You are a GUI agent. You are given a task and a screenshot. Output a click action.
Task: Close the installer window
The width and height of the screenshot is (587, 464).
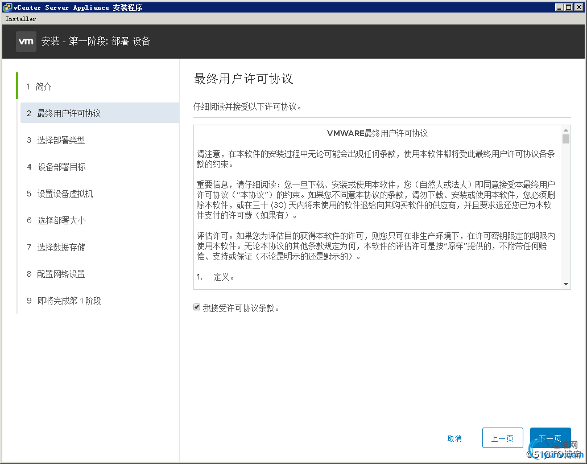[x=578, y=7]
